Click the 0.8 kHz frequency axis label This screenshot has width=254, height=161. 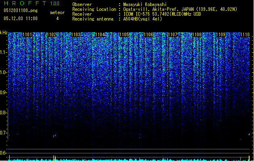point(4,113)
